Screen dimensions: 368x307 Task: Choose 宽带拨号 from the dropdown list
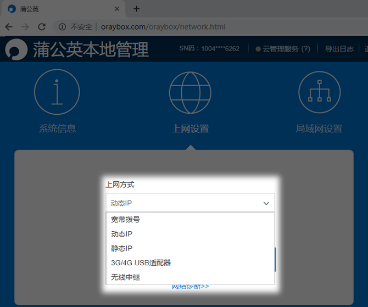point(190,220)
